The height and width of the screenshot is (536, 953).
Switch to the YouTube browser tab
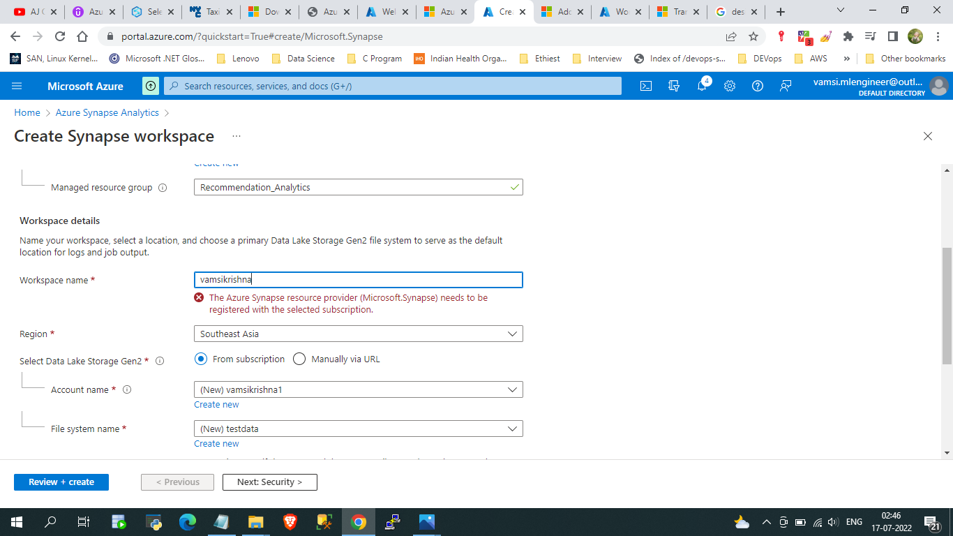[35, 12]
